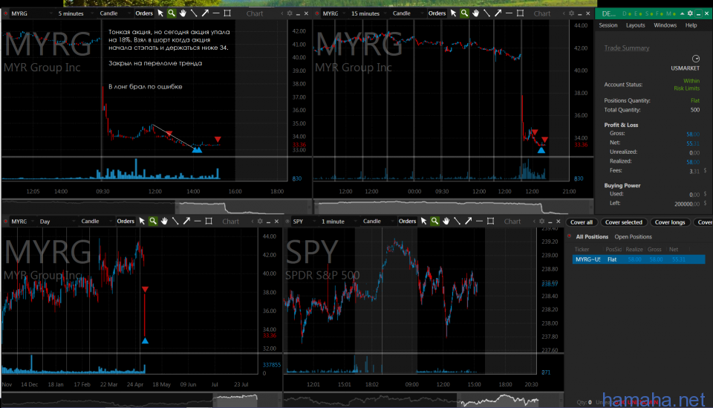This screenshot has width=713, height=408.
Task: Click the Cover all button
Action: [581, 222]
